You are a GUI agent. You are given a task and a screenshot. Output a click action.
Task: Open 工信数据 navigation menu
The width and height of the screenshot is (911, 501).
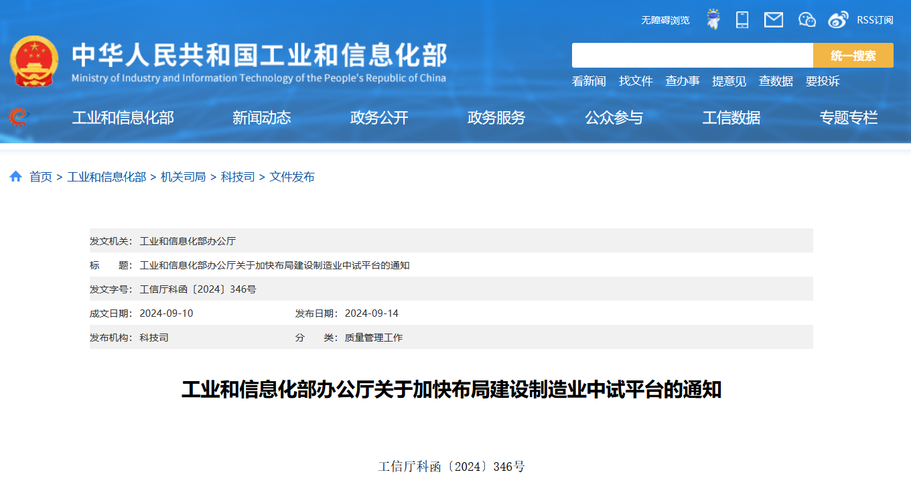(731, 118)
